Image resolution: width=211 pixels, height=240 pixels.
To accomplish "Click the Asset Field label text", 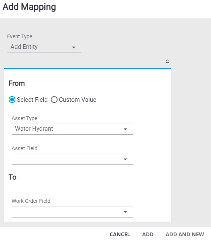I will (x=24, y=148).
